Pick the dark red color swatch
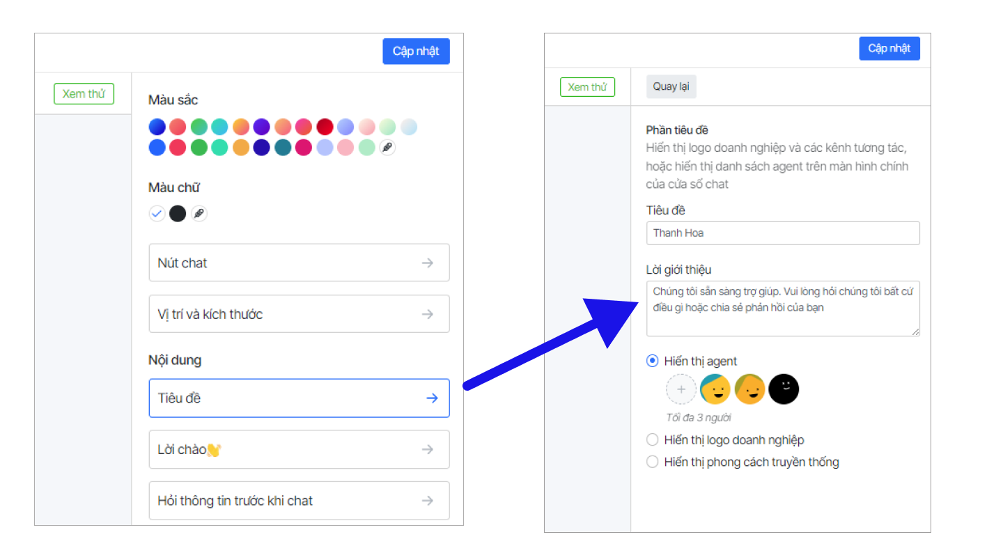This screenshot has height=546, width=1003. 325,127
